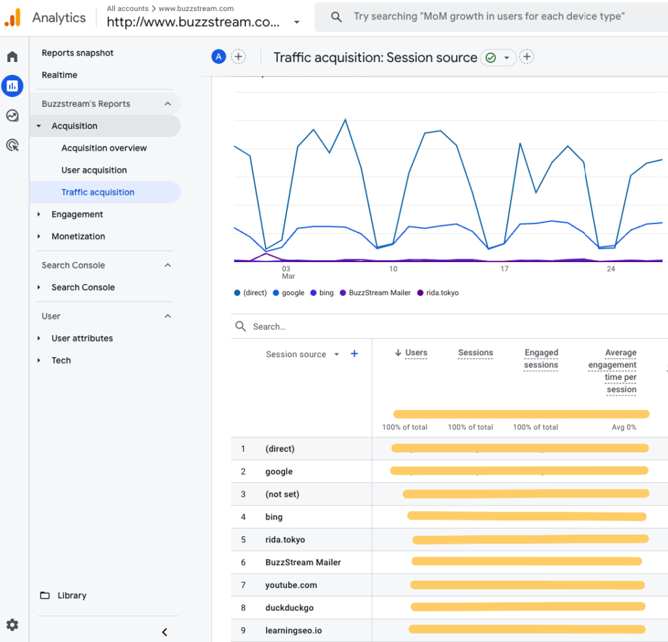Expand the User attributes group

pos(38,338)
